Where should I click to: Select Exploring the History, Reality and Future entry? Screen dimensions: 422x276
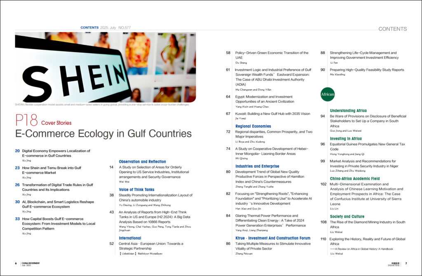point(367,241)
